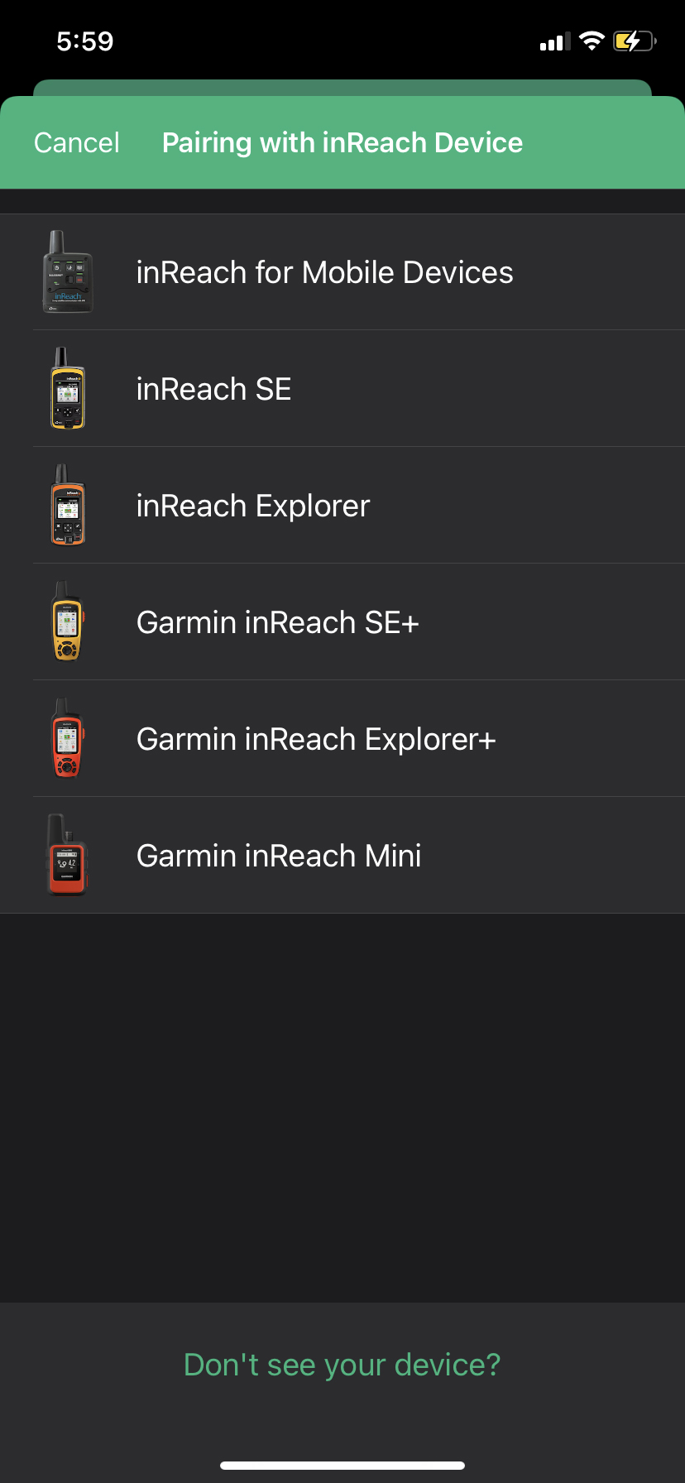Tap the battery charging indicator
This screenshot has width=685, height=1483.
[x=634, y=41]
